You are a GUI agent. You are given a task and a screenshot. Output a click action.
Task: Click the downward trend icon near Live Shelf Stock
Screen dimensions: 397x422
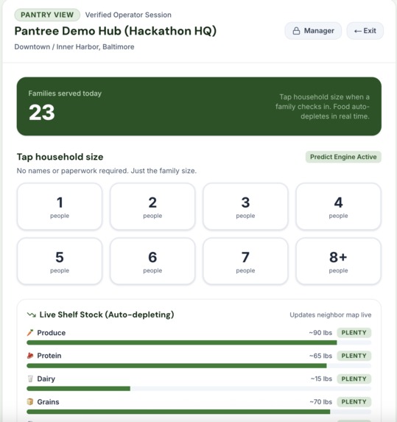pyautogui.click(x=31, y=314)
